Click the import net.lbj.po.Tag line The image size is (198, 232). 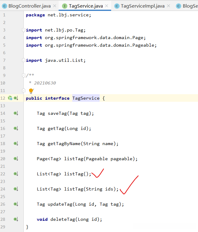tap(56, 30)
